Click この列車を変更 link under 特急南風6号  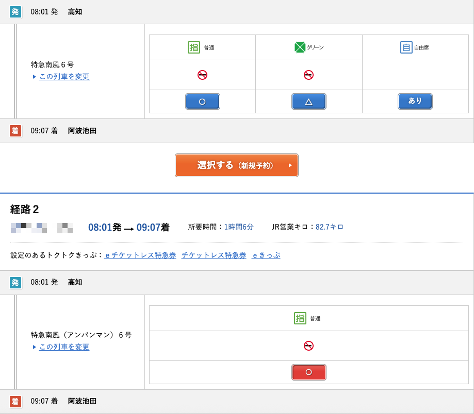tap(64, 77)
